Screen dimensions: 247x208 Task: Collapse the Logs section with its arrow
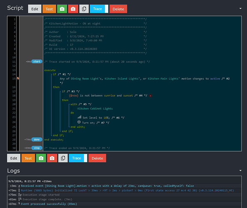click(240, 171)
